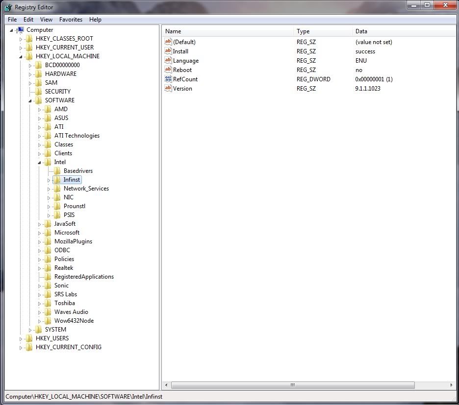This screenshot has height=405, width=459.
Task: Select the Realtek key
Action: tap(64, 267)
